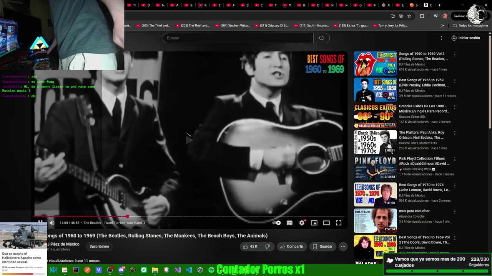Open bookmark '(211) Sash! - Encore...'
Image resolution: width=492 pixels, height=276 pixels.
pos(311,26)
